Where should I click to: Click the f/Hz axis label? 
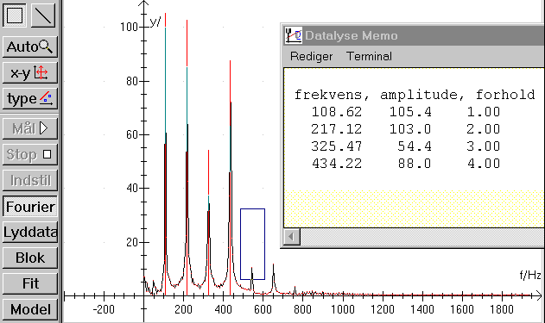[530, 275]
